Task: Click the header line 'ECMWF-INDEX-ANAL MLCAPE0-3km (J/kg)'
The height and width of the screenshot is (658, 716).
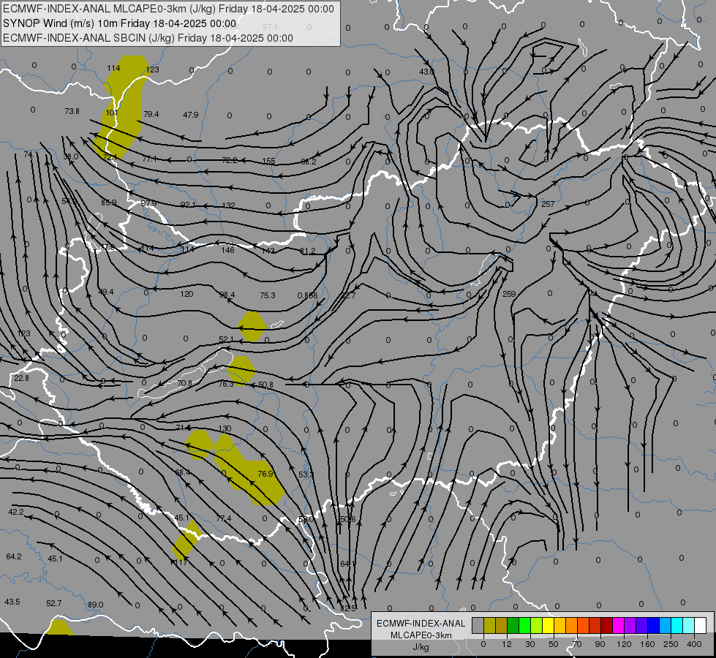Action: [x=168, y=9]
